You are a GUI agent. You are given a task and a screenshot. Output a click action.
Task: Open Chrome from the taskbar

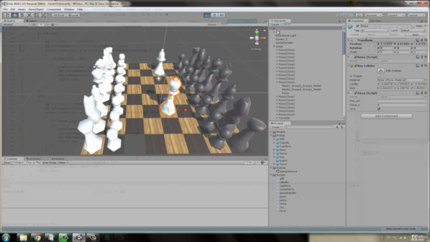tap(37, 237)
